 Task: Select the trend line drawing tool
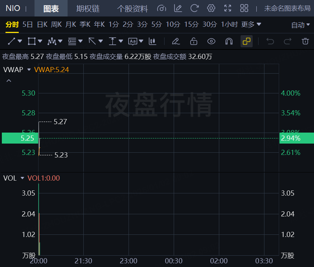11,41
